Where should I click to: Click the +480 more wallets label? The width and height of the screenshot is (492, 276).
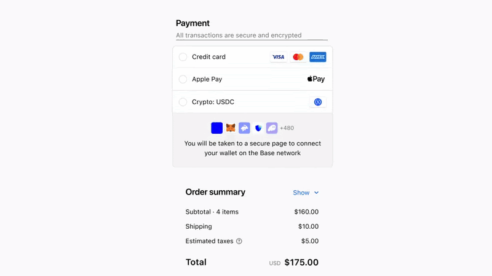pyautogui.click(x=287, y=128)
